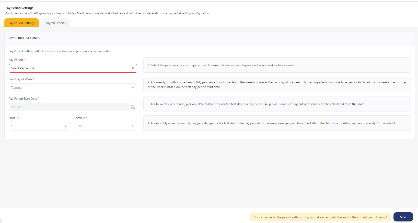Select the Pay Period Settings tab

[22, 23]
